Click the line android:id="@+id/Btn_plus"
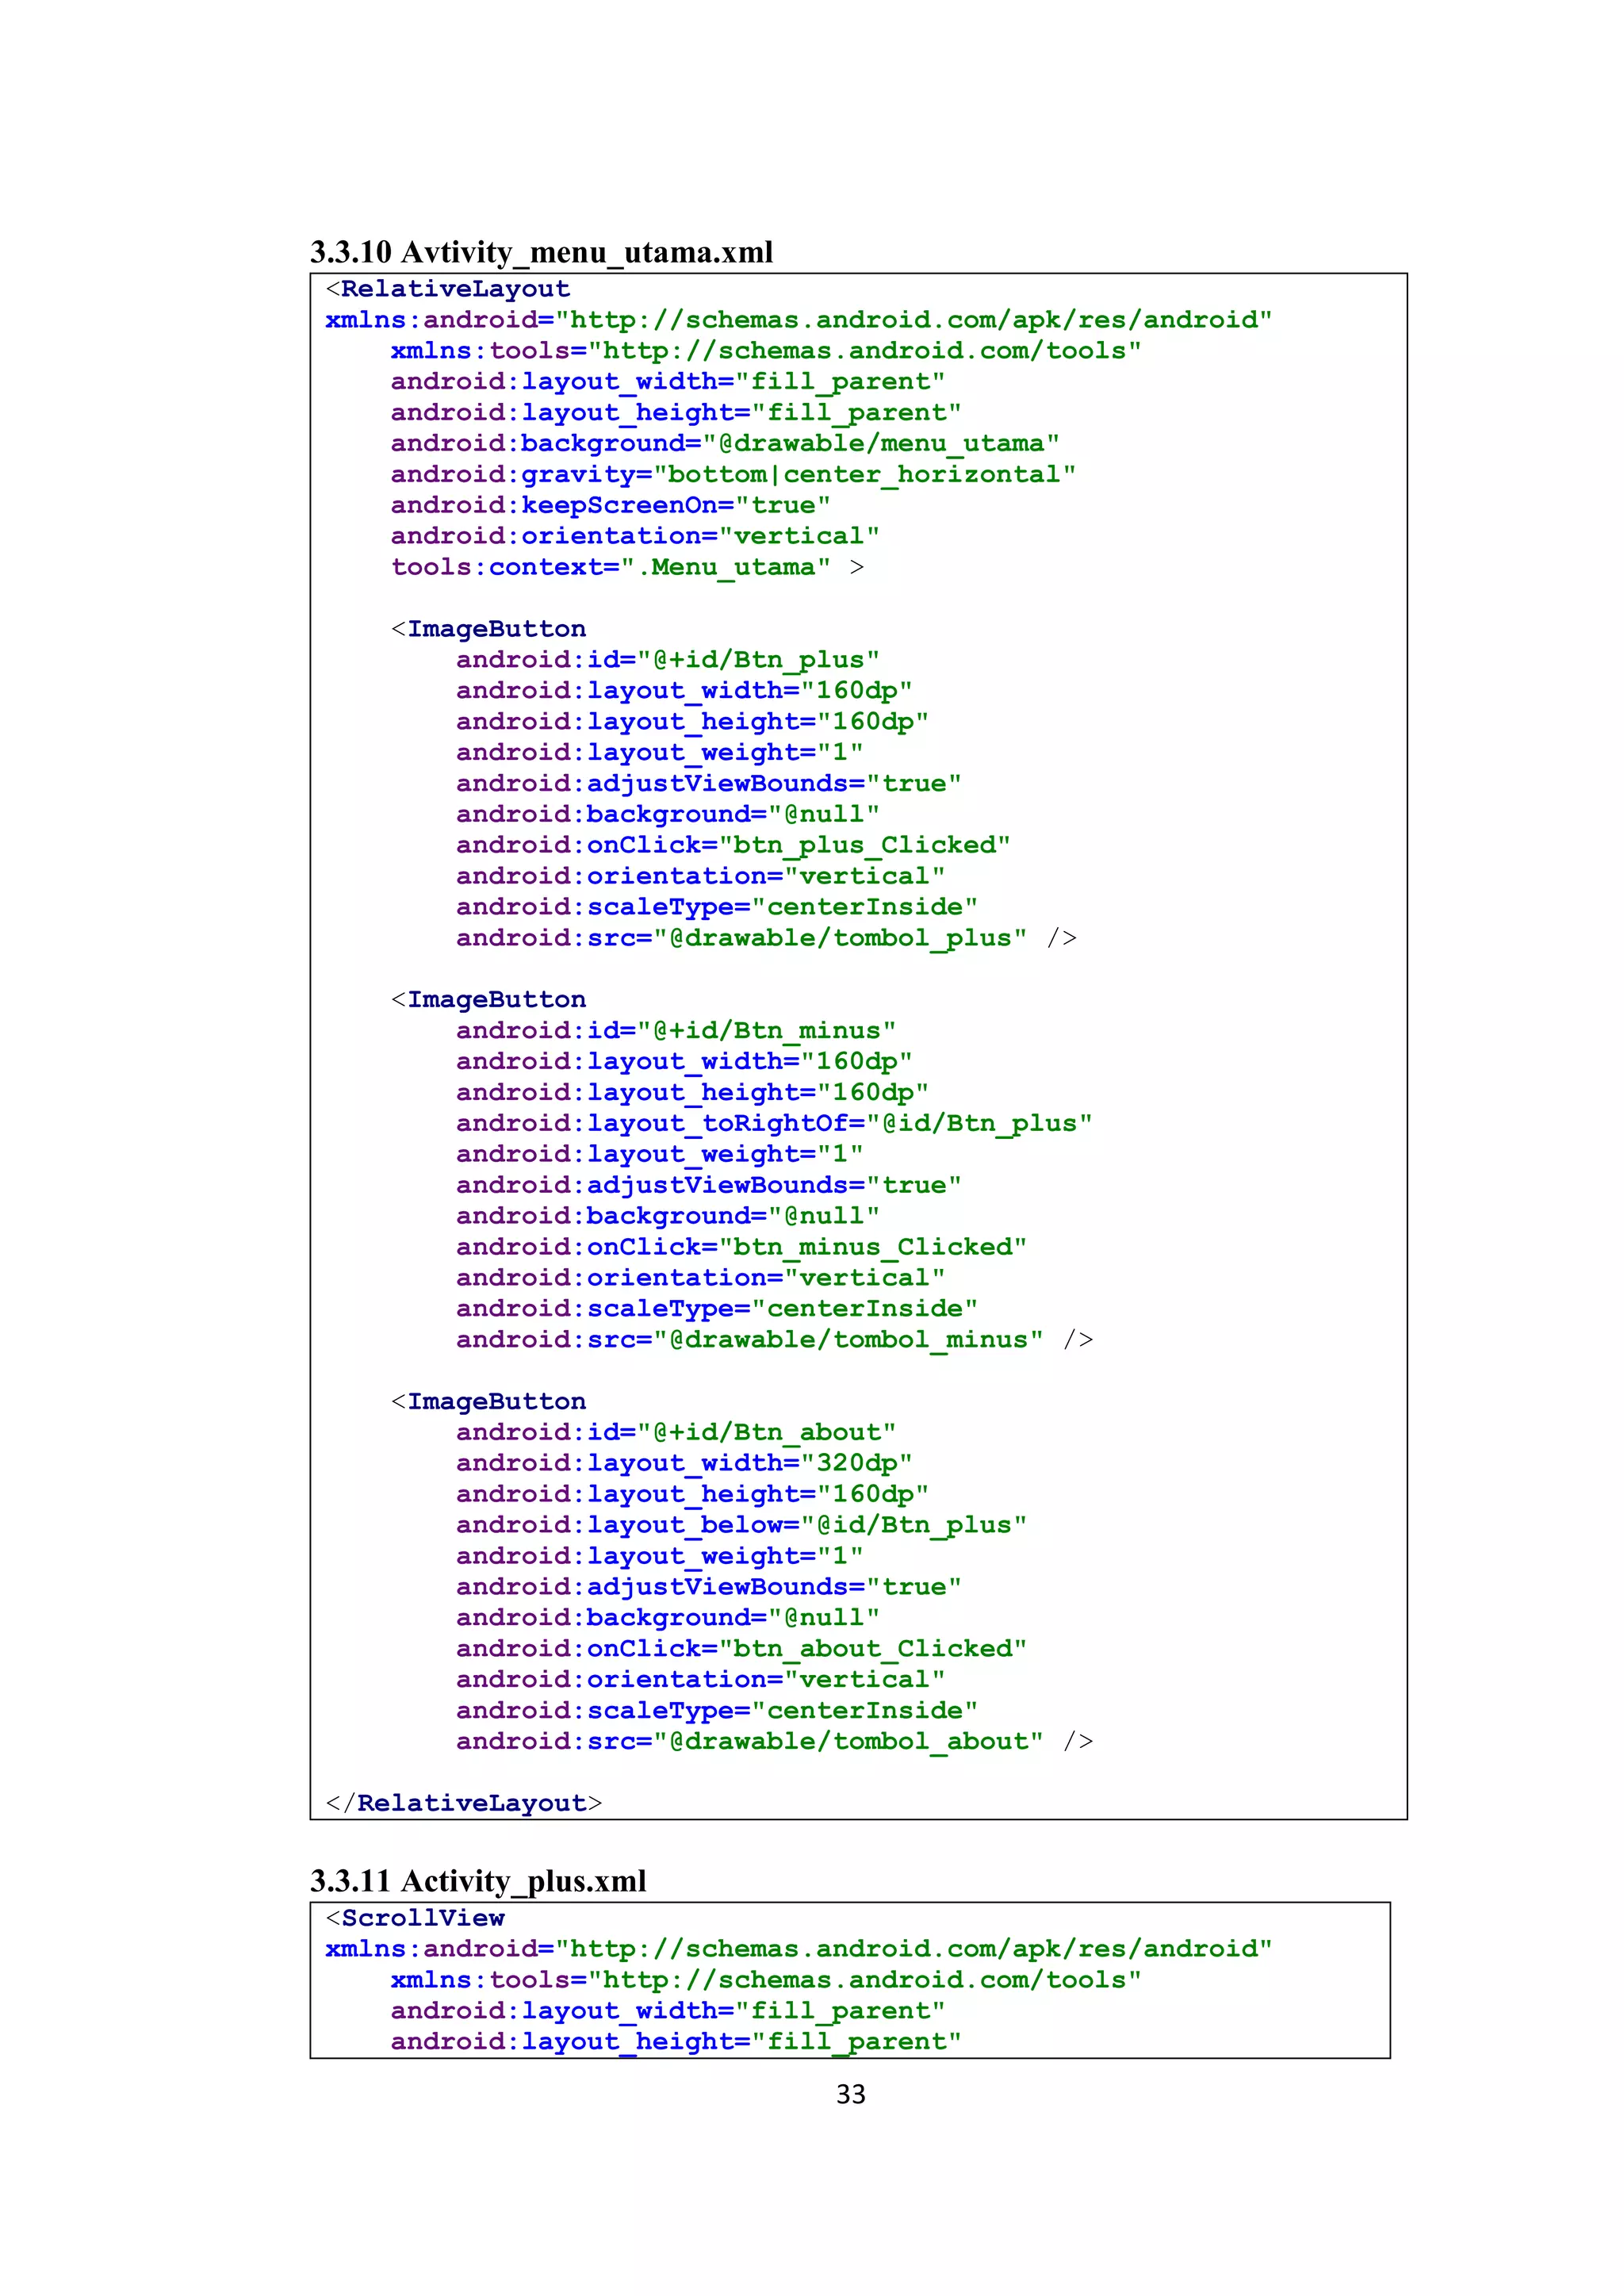Screen dimensions: 1624x2296 click(668, 660)
